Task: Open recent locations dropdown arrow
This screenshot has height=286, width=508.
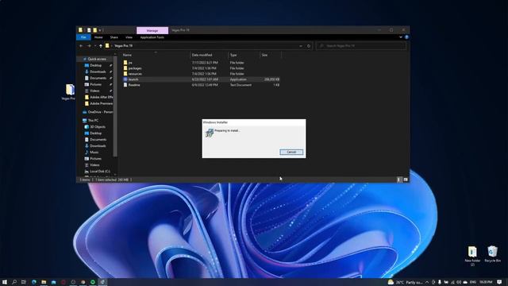Action: 95,46
